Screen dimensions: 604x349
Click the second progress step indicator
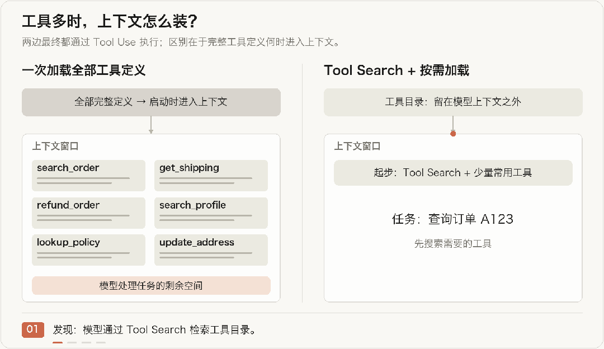pyautogui.click(x=72, y=342)
